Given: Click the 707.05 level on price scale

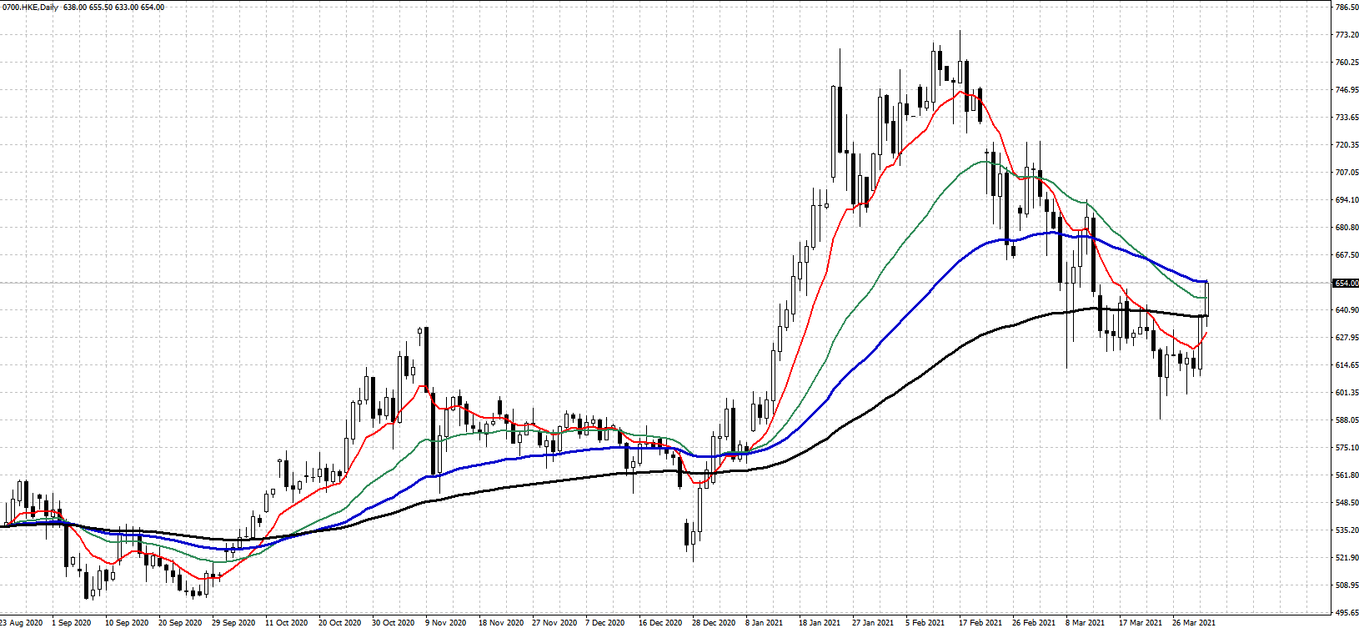Looking at the screenshot, I should [1346, 173].
